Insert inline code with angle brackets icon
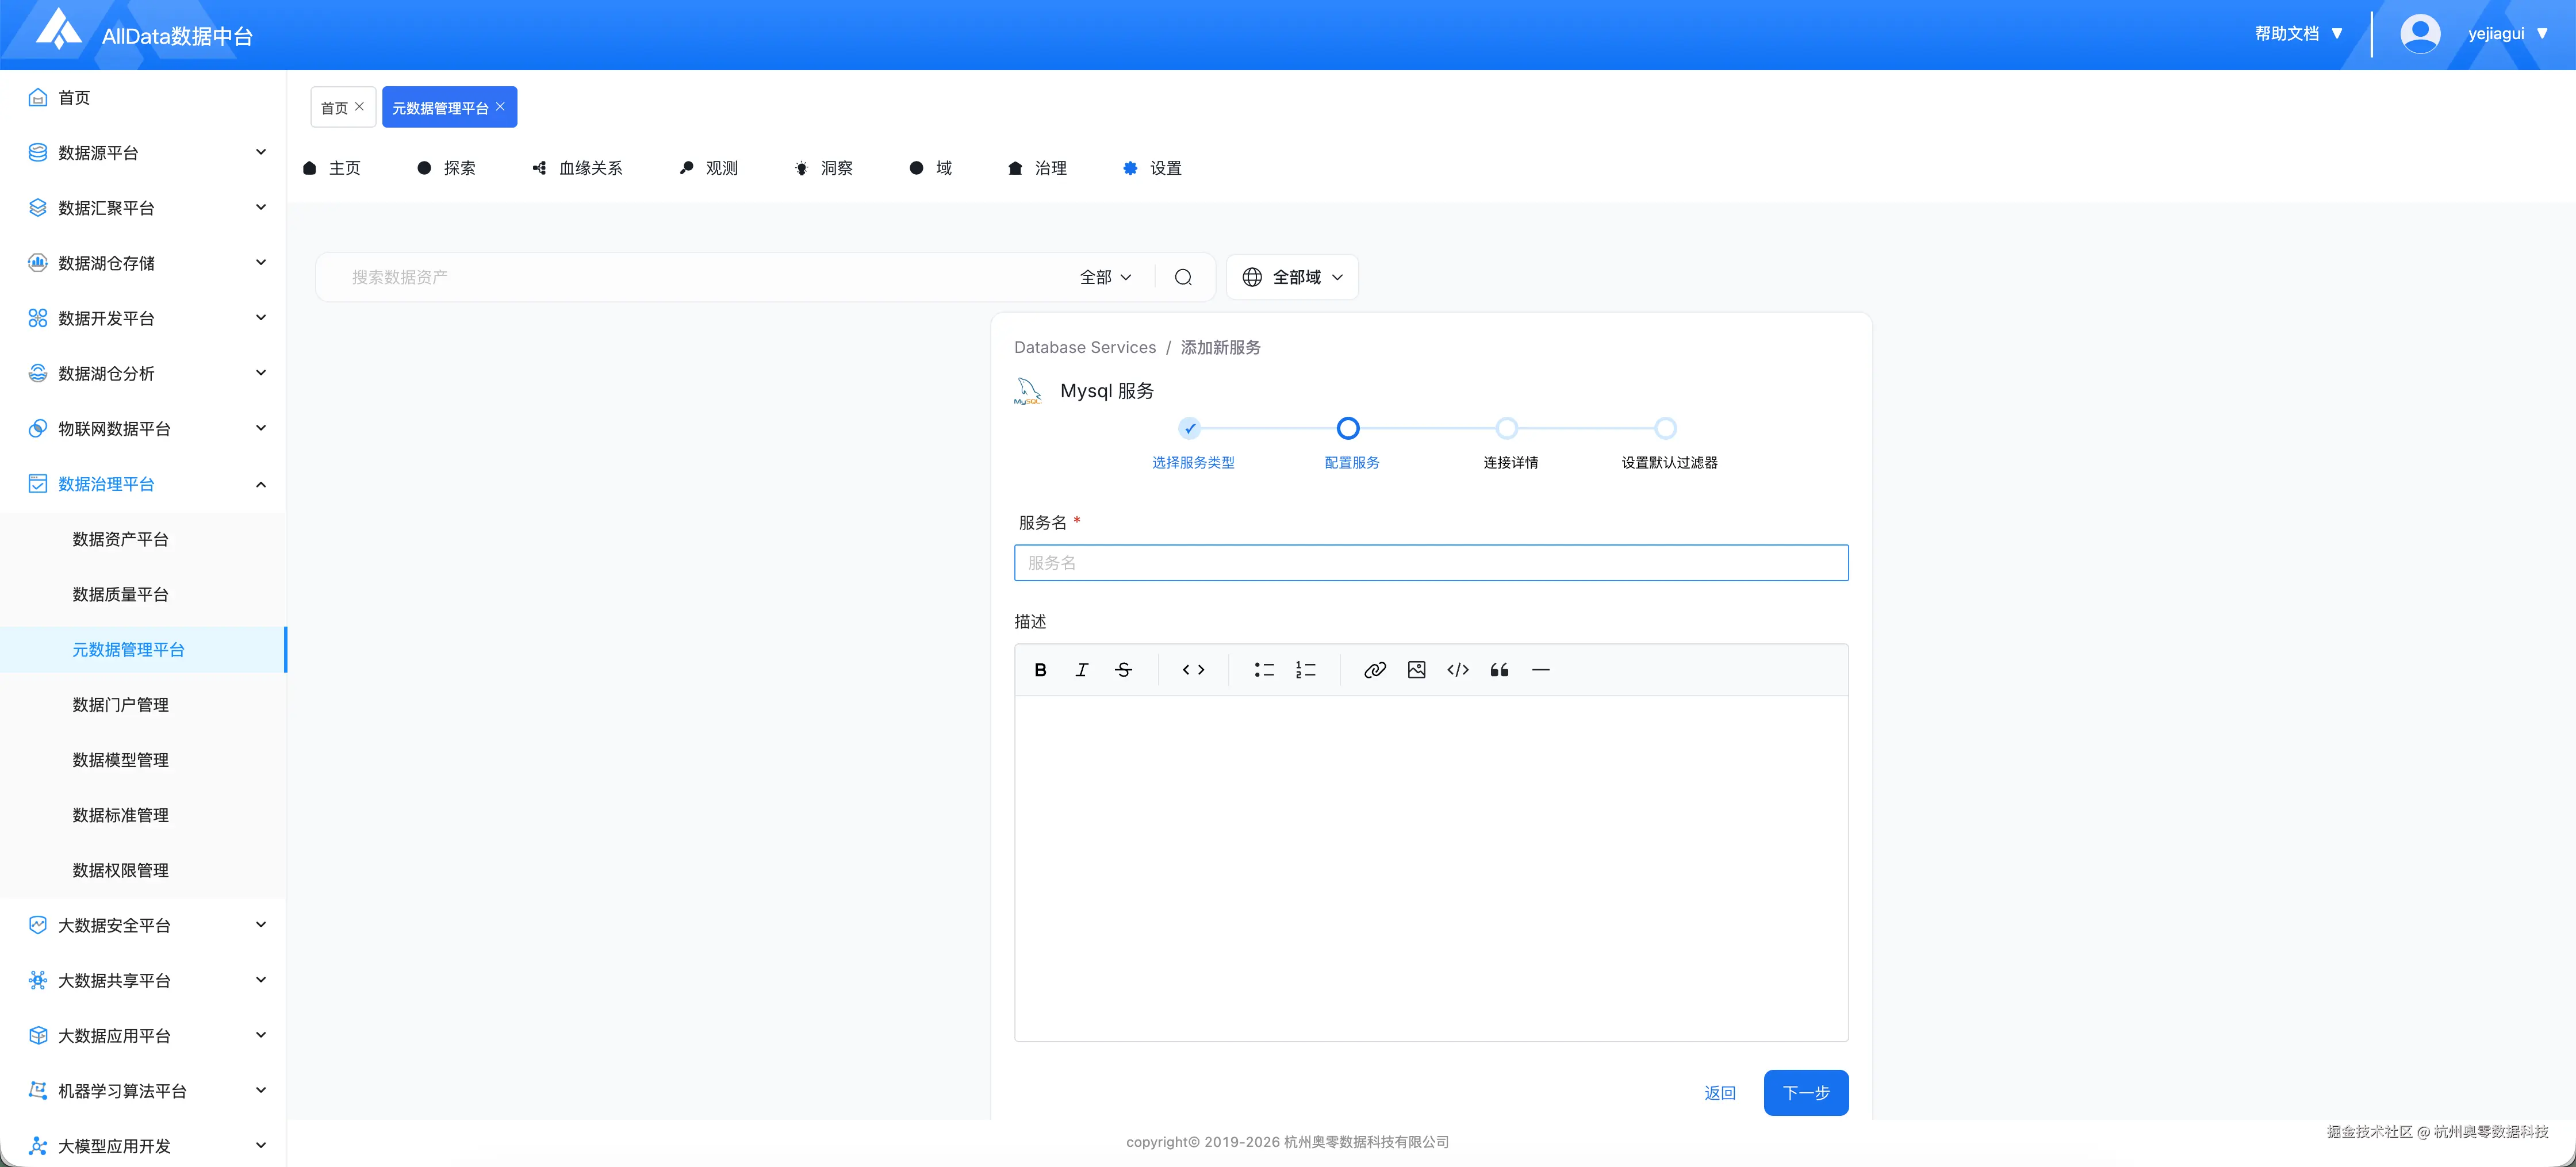 (x=1193, y=670)
